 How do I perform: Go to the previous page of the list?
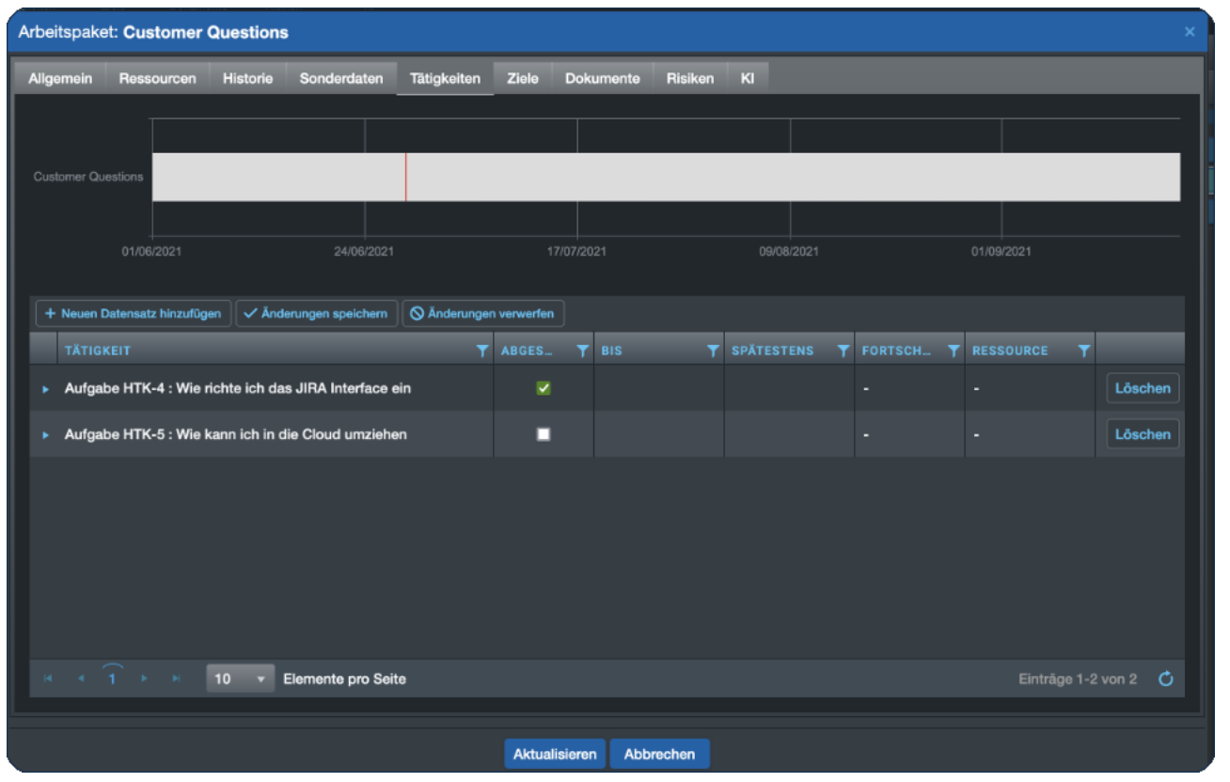81,679
